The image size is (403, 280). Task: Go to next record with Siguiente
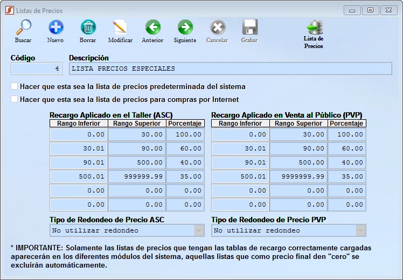[185, 28]
